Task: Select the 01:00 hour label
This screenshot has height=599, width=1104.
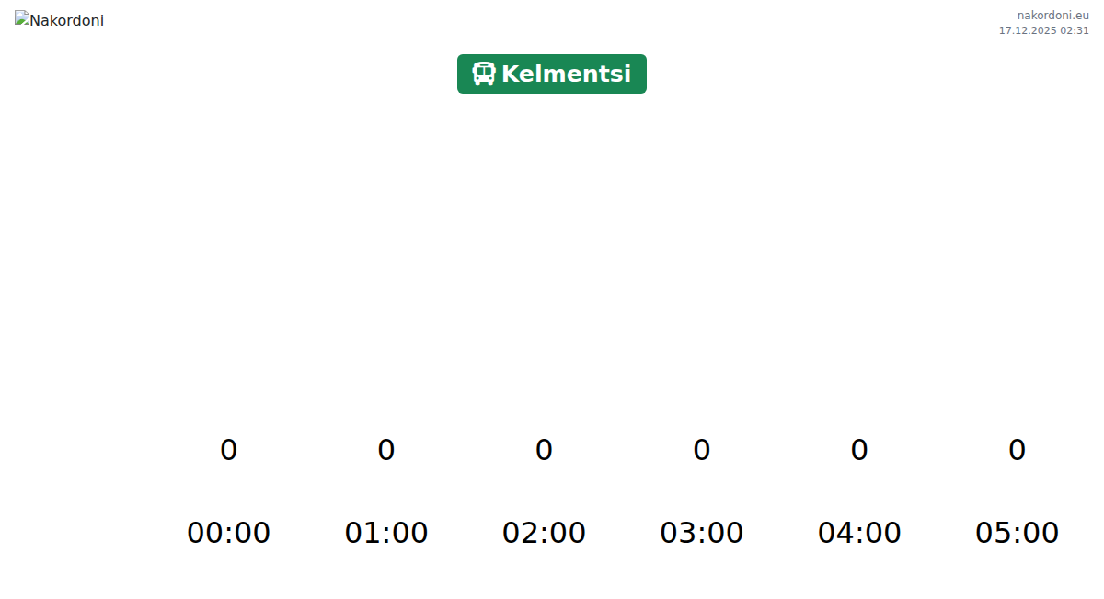Action: tap(386, 533)
